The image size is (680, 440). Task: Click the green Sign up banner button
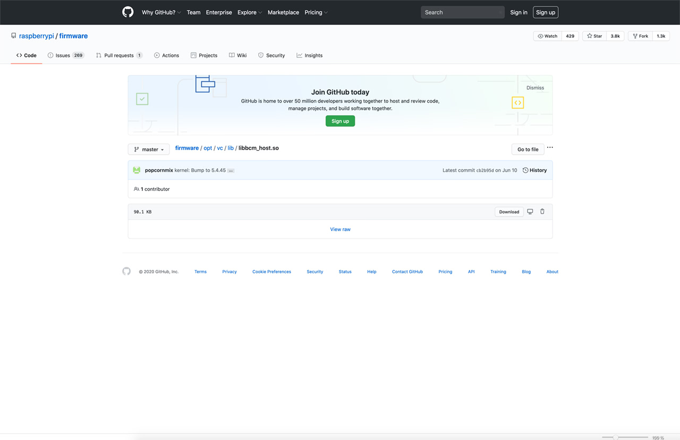[340, 121]
